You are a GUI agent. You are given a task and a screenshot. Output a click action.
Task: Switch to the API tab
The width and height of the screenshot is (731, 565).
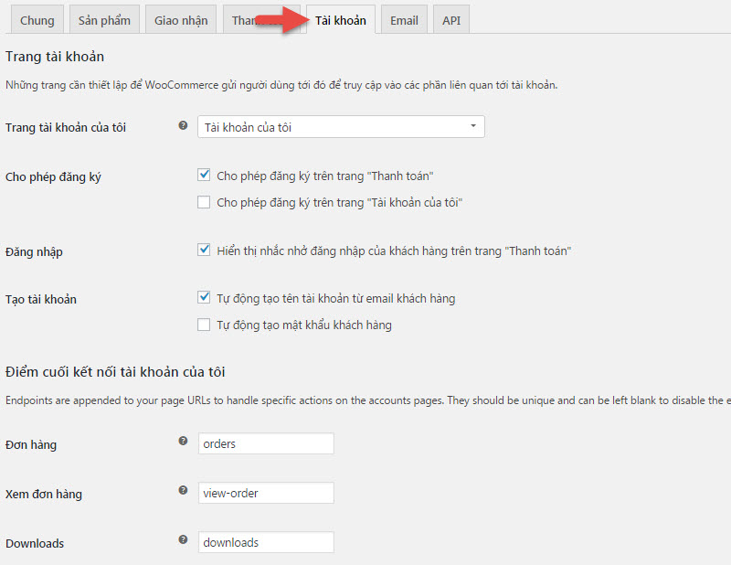(451, 20)
